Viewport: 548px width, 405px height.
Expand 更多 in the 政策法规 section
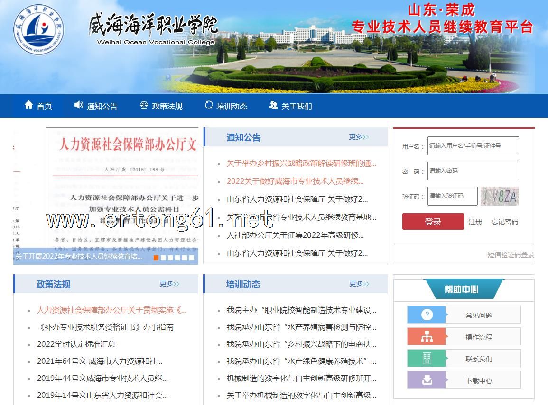tap(169, 284)
